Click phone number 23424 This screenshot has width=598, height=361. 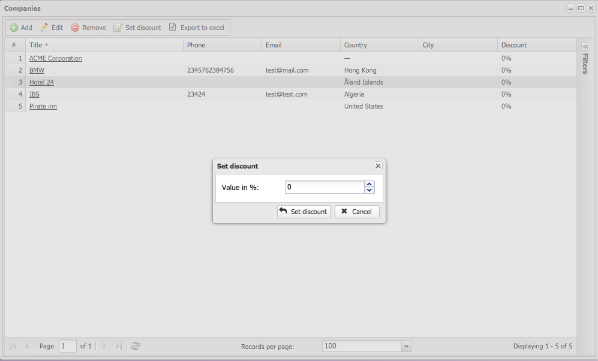[x=196, y=94]
